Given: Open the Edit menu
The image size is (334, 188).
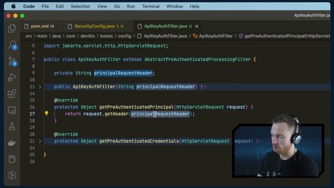Looking at the screenshot, I should (59, 6).
